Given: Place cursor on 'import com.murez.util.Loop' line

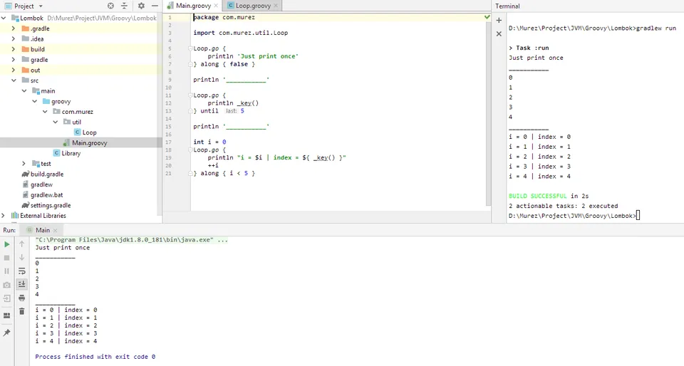Looking at the screenshot, I should [x=240, y=33].
